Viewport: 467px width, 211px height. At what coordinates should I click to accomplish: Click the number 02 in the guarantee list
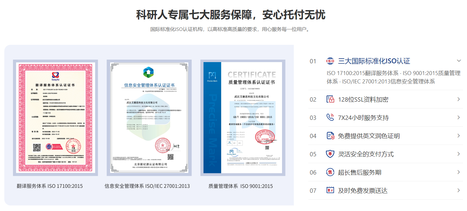[x=313, y=99]
